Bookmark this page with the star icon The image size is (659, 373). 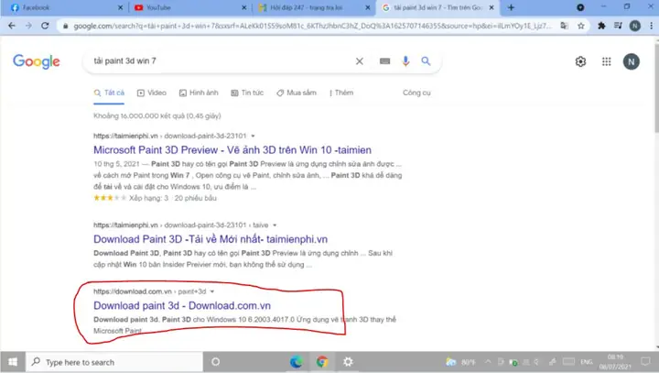pos(581,26)
